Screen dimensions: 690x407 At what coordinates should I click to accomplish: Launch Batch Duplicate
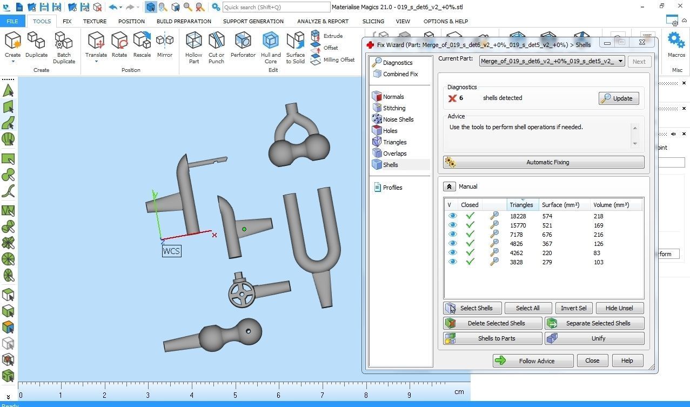click(x=64, y=48)
